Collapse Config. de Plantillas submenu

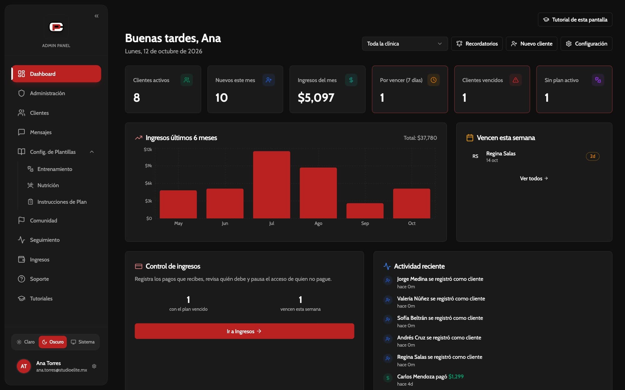(x=56, y=152)
